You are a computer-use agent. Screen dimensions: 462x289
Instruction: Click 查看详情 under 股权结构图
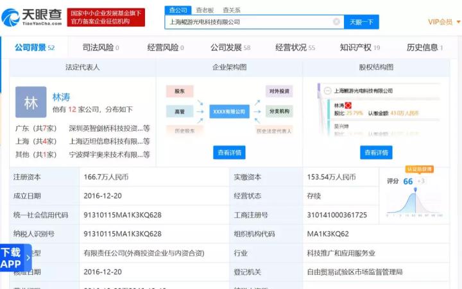(x=376, y=153)
